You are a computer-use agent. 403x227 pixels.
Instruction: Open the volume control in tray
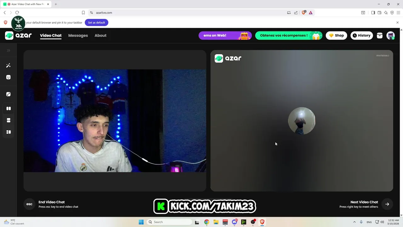[x=382, y=222]
